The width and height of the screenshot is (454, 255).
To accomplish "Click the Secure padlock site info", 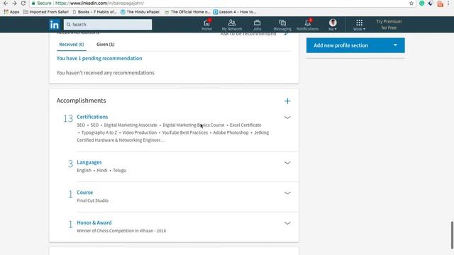I will [41, 3].
